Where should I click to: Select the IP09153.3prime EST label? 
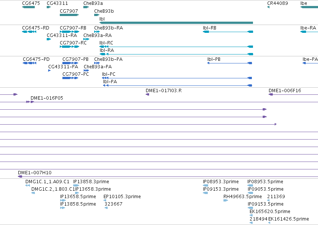(220, 189)
